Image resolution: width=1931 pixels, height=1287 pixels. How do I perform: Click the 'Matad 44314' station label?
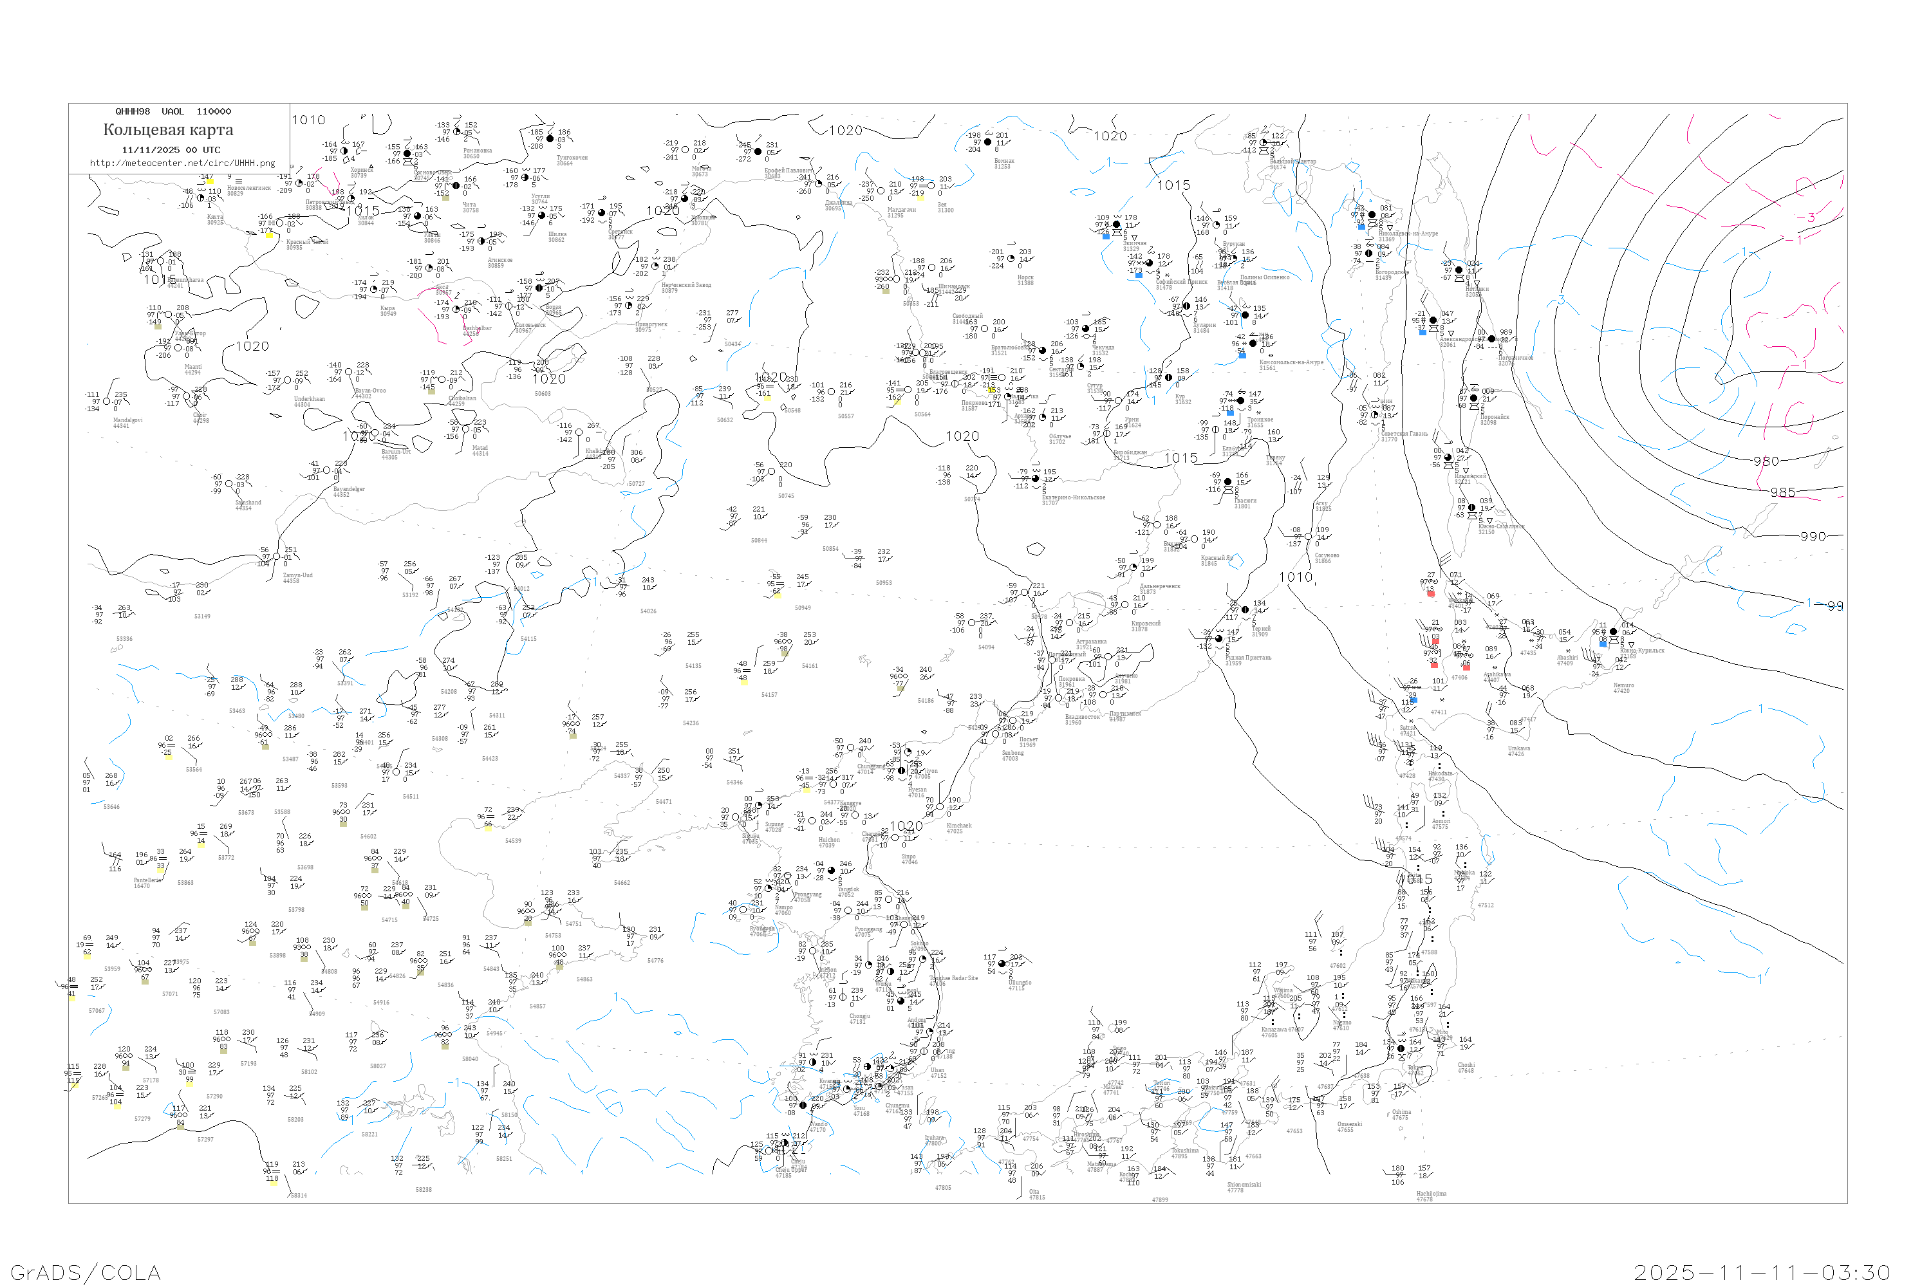(x=480, y=450)
